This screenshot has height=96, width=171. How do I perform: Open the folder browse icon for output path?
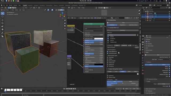pos(138,74)
